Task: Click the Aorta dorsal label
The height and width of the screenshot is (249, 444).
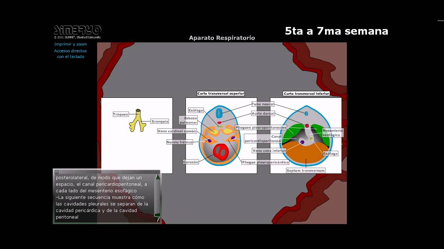Action: (263, 113)
